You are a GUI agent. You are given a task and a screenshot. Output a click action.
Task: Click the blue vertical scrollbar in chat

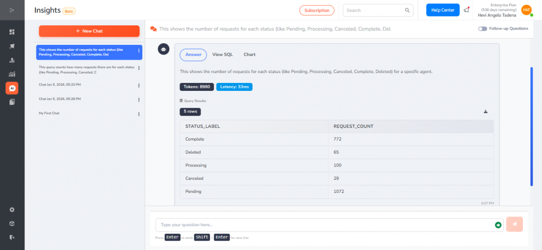(531, 127)
